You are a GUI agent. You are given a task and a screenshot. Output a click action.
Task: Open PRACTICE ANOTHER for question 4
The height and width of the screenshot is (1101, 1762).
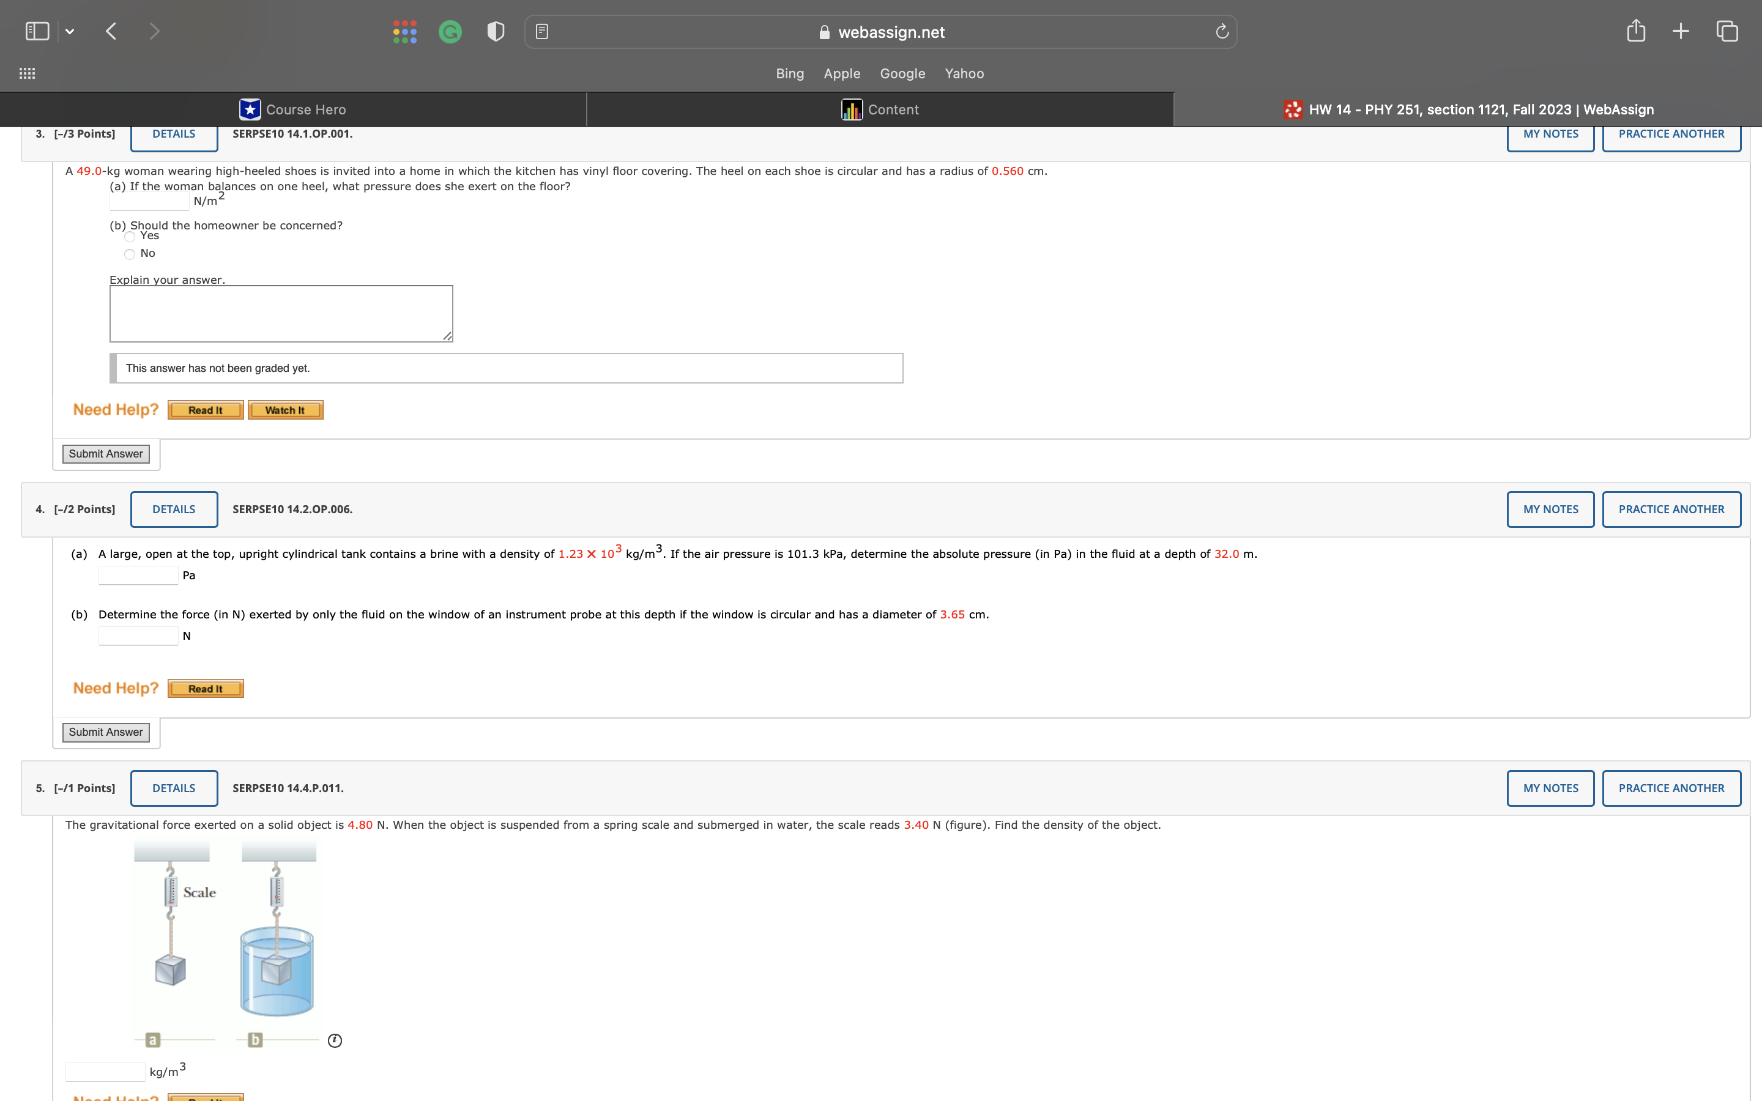(1671, 509)
